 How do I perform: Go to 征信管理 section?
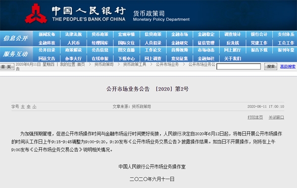206,43
